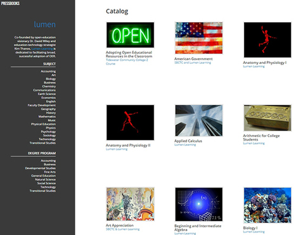
Task: Click Tidewater Community College Z Course link
Action: point(127,61)
